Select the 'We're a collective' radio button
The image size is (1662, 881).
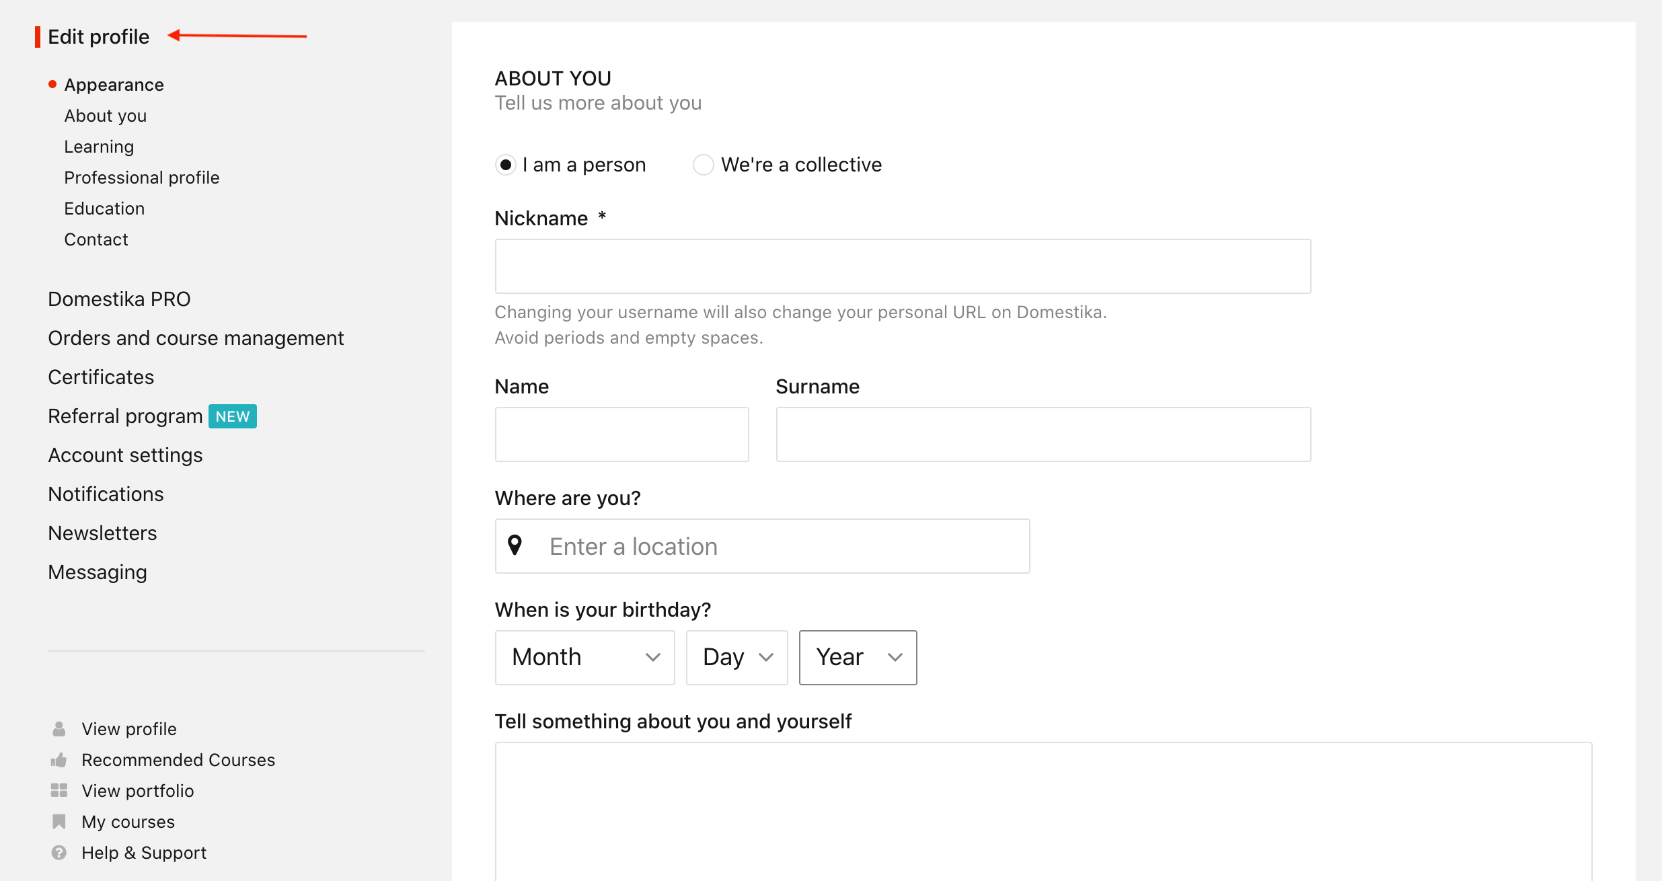(x=704, y=165)
